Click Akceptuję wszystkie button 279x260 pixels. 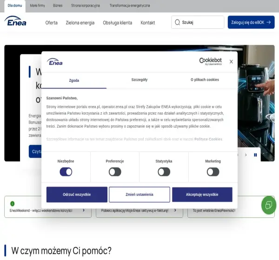coord(202,195)
